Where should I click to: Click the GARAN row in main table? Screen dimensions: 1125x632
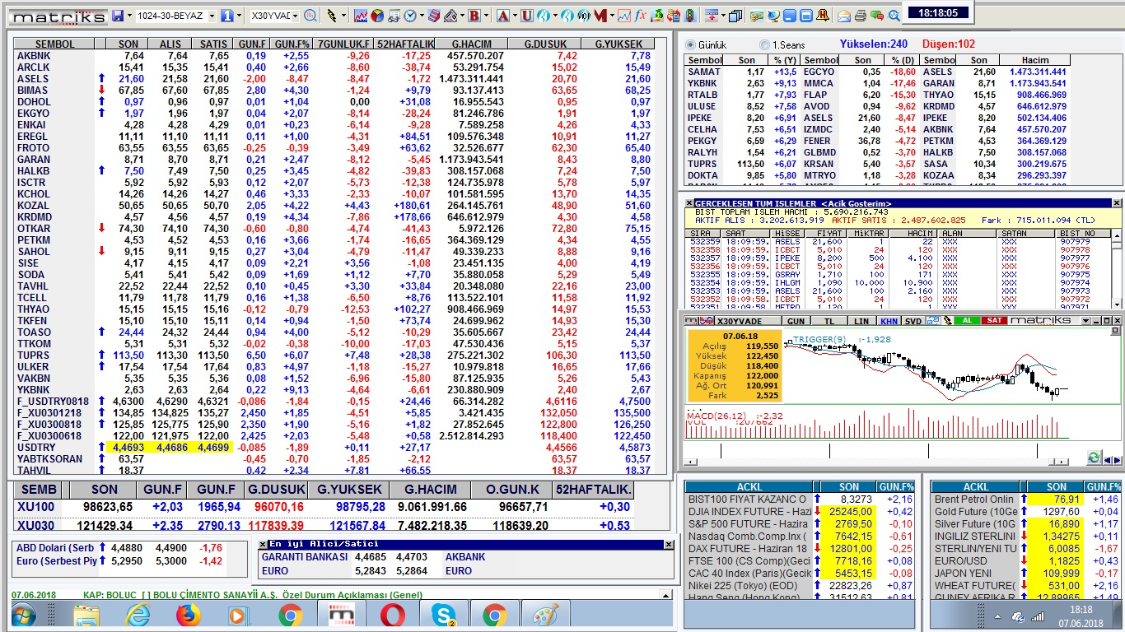[x=335, y=160]
